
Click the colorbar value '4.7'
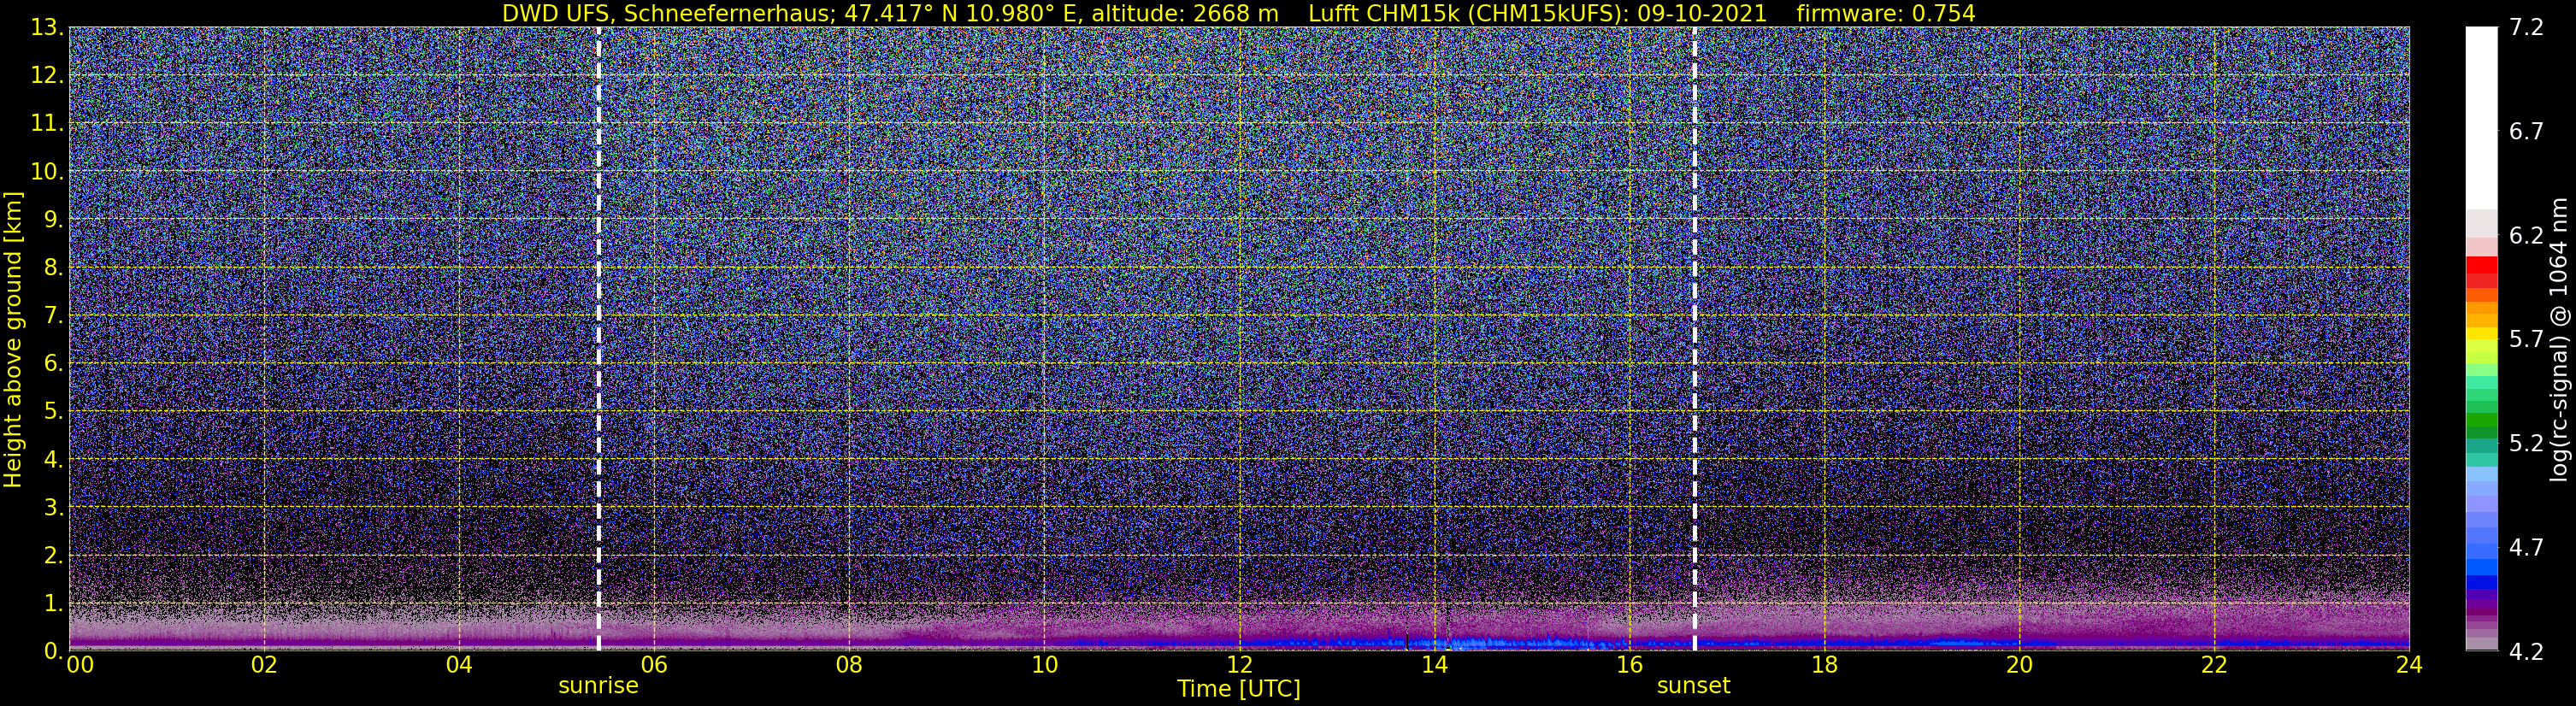pos(2526,548)
